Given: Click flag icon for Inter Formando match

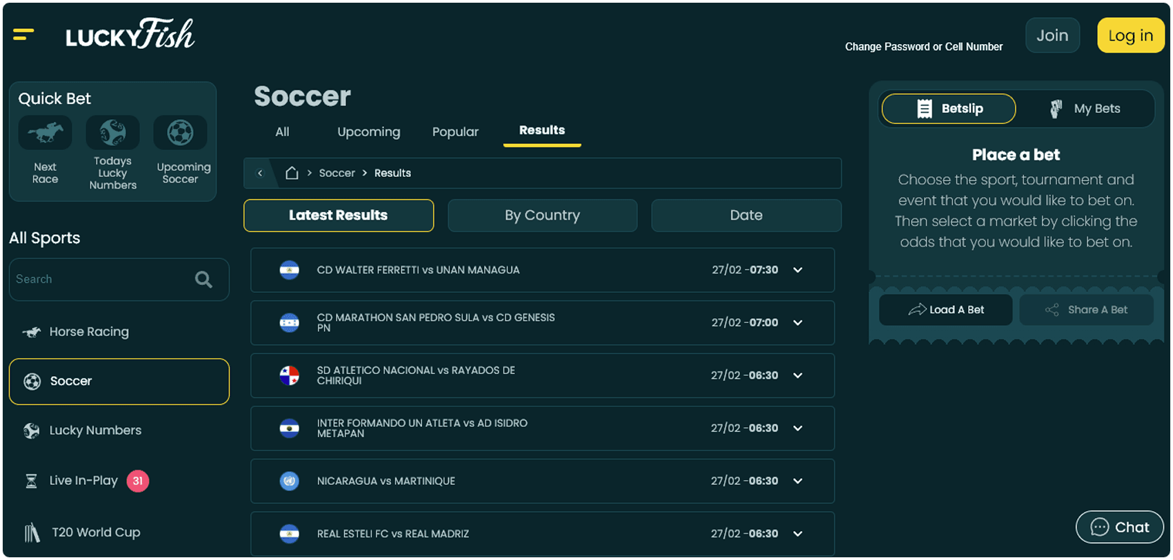Looking at the screenshot, I should [x=289, y=428].
